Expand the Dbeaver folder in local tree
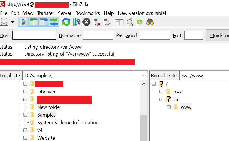This screenshot has height=141, width=229. click(25, 92)
